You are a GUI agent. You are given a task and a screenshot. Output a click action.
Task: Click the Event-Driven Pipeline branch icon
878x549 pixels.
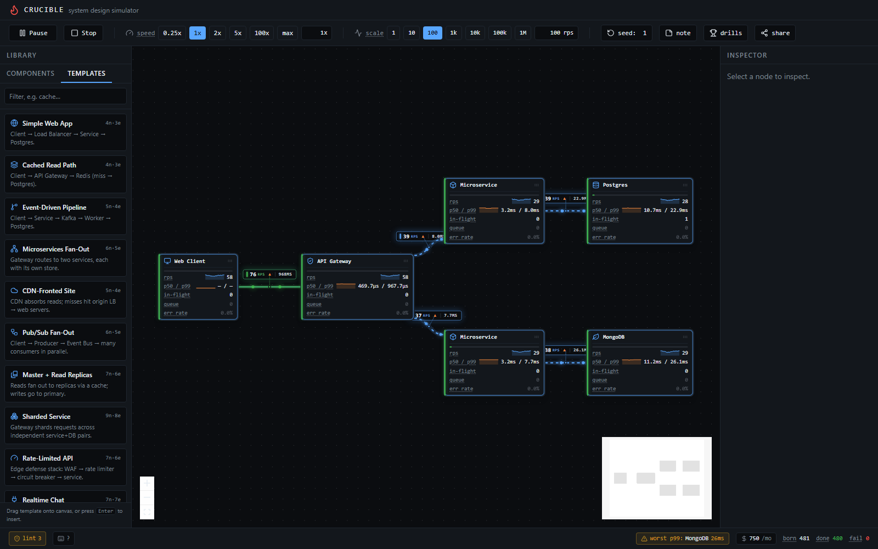coord(14,207)
